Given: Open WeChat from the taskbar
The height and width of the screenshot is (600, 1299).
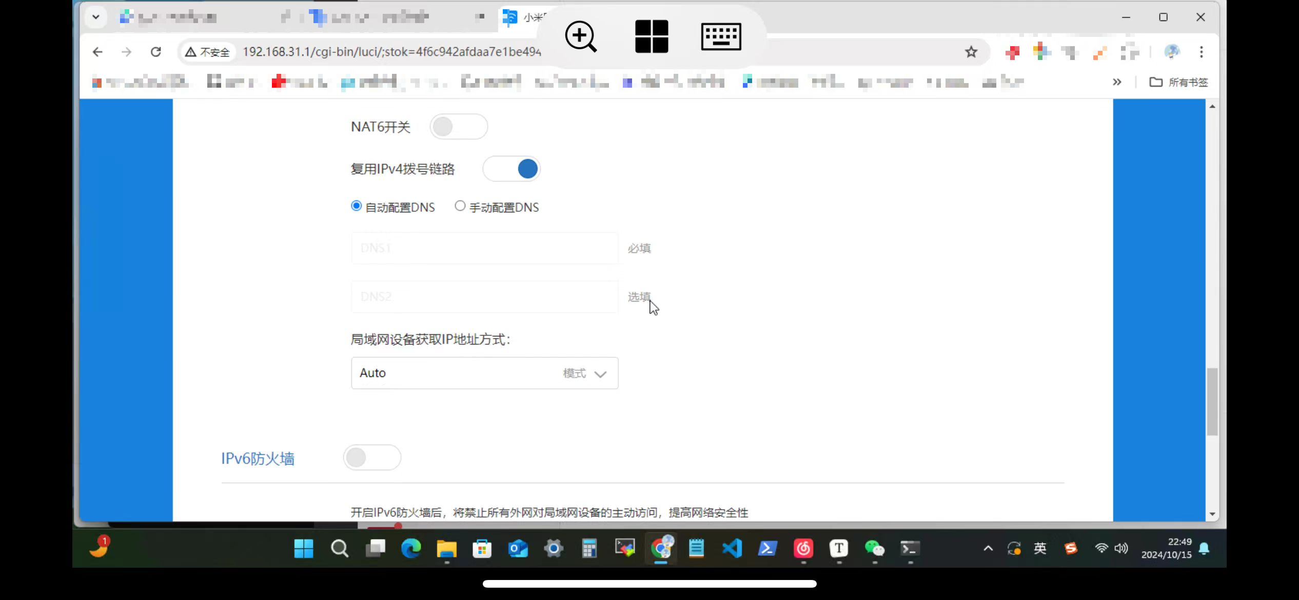Looking at the screenshot, I should [x=874, y=549].
